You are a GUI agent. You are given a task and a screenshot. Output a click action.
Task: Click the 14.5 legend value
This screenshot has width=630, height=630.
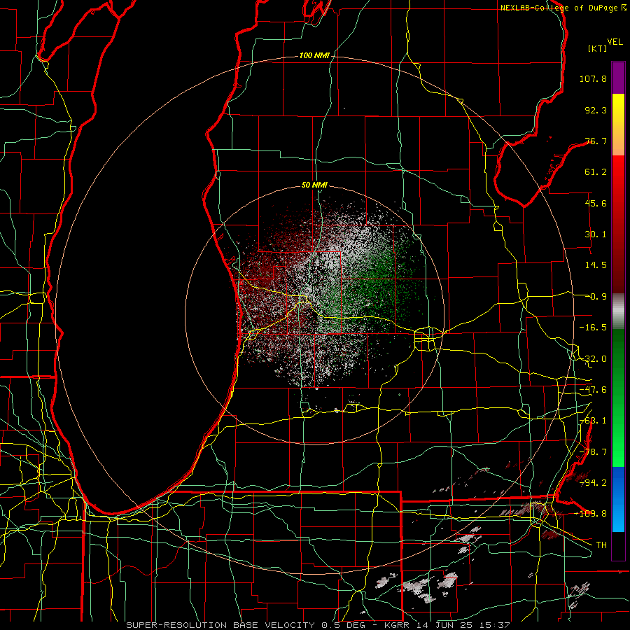point(596,265)
